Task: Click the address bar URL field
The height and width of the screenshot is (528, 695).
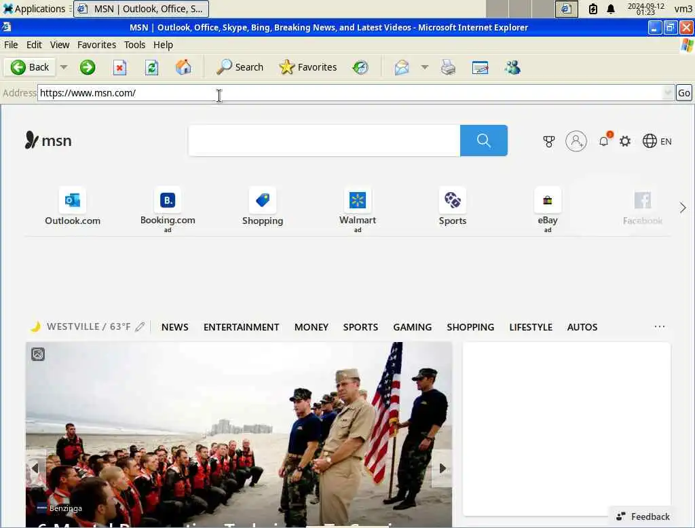Action: (350, 93)
